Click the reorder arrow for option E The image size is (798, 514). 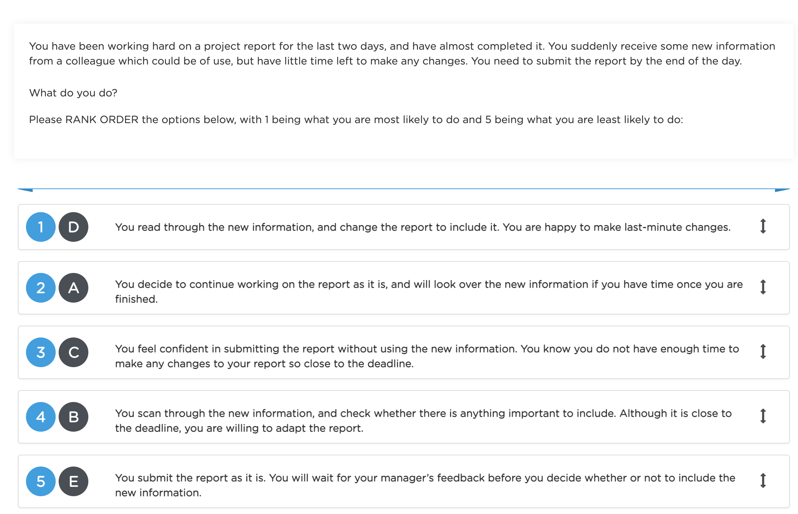763,481
